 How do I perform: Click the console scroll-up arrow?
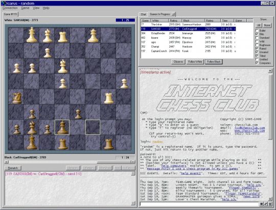270,71
